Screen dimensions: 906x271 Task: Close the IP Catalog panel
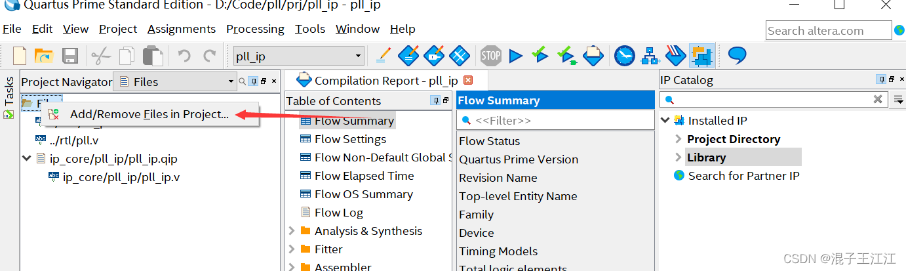[901, 80]
